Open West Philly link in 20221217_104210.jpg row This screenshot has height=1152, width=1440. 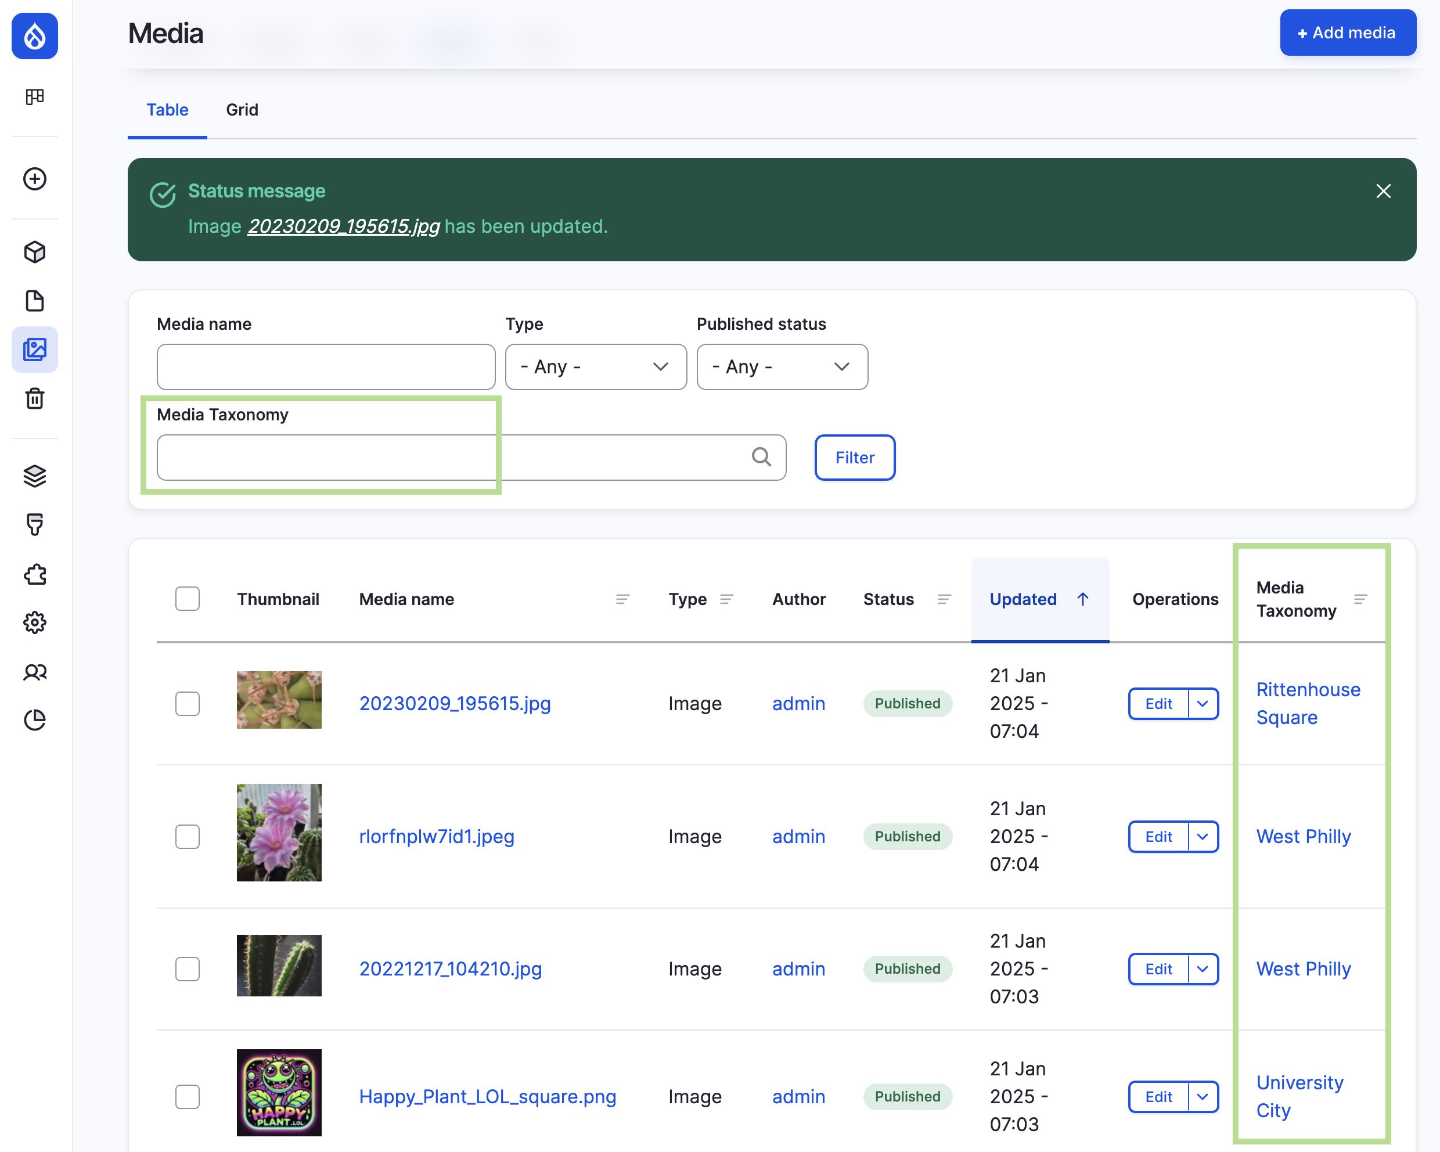(x=1303, y=969)
